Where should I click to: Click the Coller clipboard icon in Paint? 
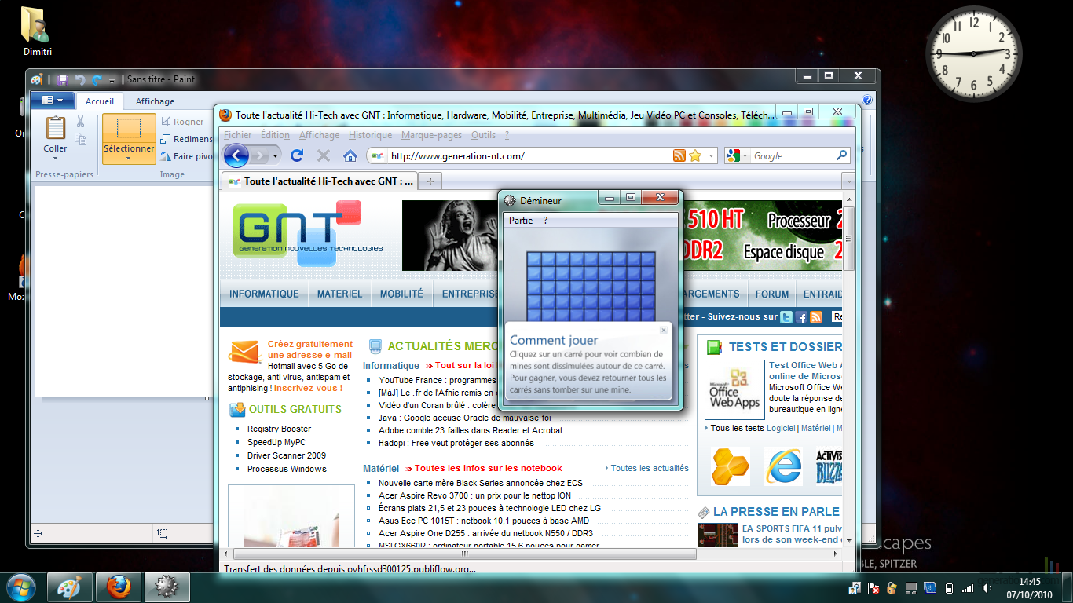point(55,128)
